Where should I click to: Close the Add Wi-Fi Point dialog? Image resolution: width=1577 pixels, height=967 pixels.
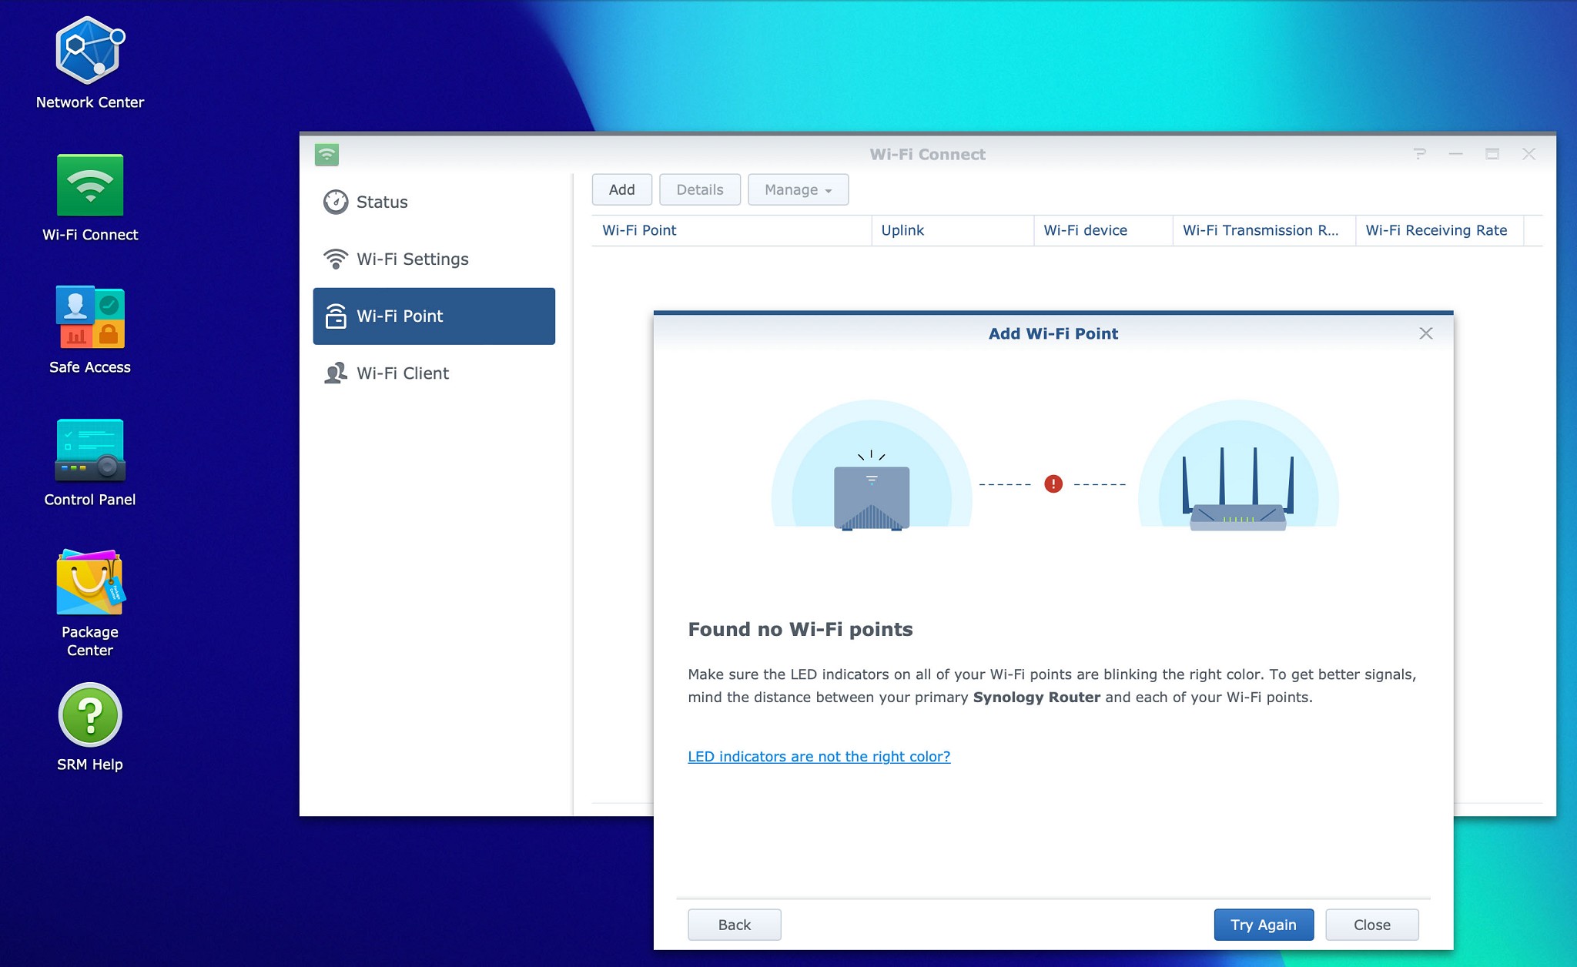coord(1425,333)
